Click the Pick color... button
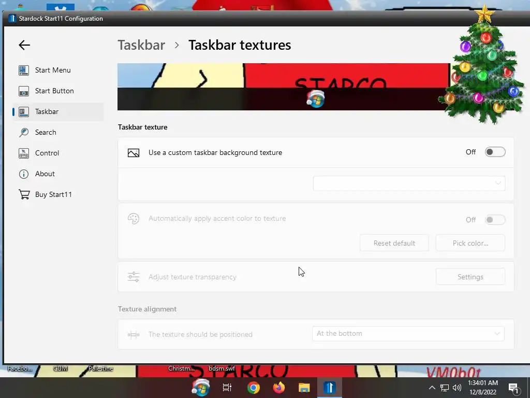 pos(470,243)
